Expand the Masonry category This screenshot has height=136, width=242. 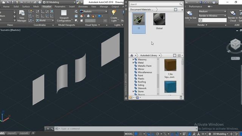pos(133,59)
